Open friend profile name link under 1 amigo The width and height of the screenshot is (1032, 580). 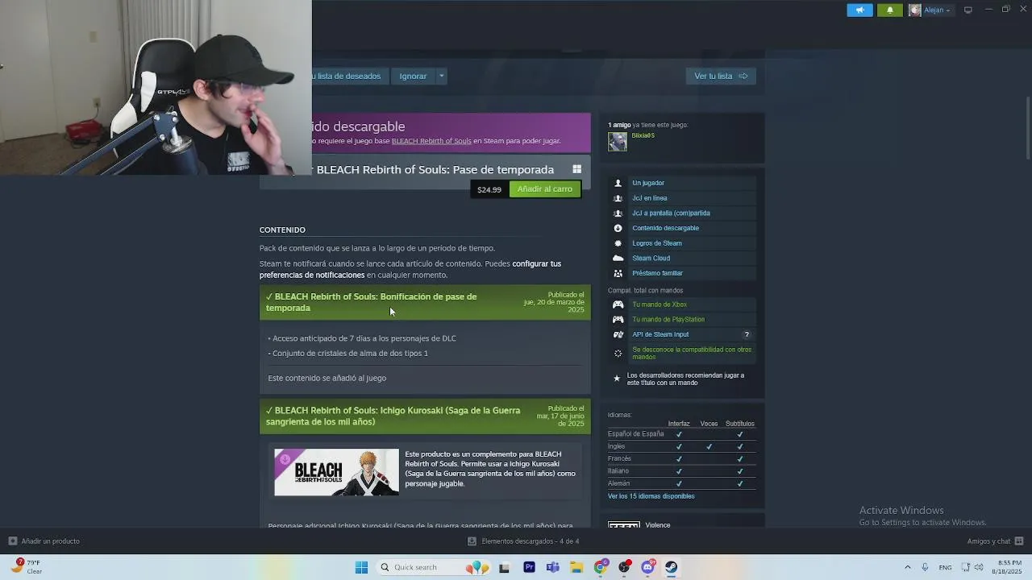coord(643,135)
